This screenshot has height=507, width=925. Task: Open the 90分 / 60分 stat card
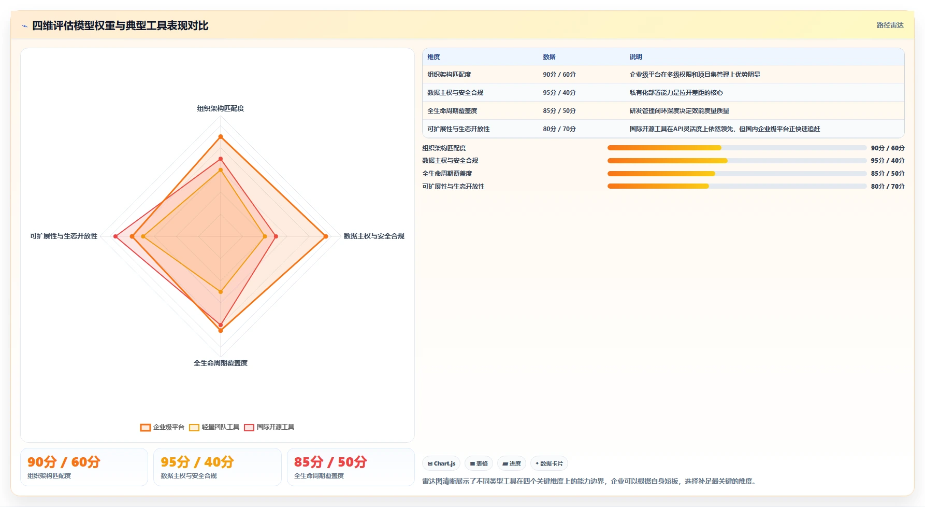(x=84, y=467)
